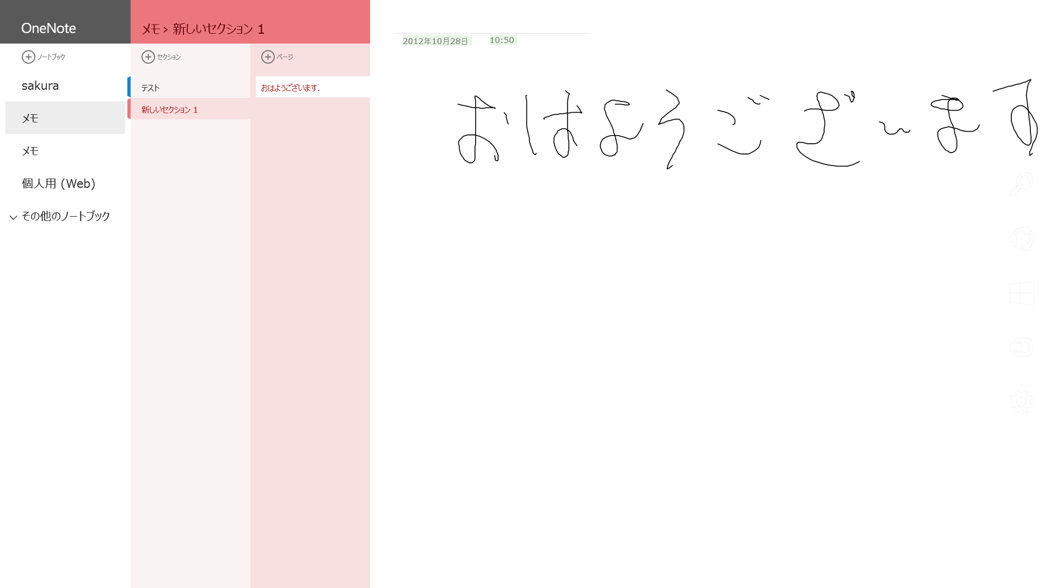Add a new section with plus icon
The height and width of the screenshot is (588, 1045).
[x=148, y=57]
